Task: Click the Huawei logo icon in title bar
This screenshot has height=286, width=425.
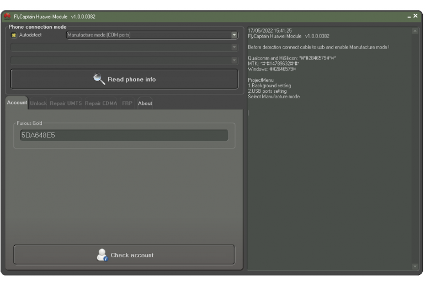Action: [x=7, y=17]
